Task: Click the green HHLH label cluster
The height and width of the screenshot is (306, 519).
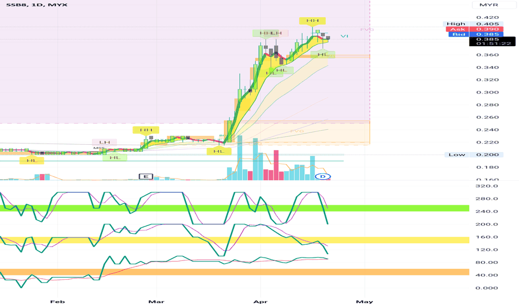Action: coord(271,33)
